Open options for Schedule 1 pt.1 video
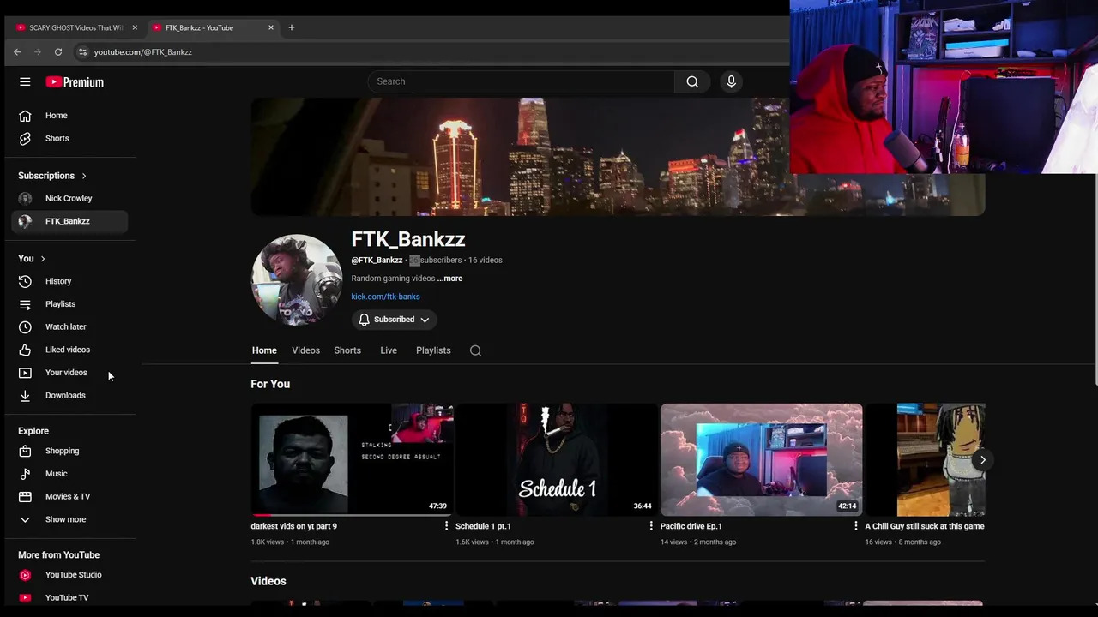The image size is (1098, 617). (x=651, y=526)
